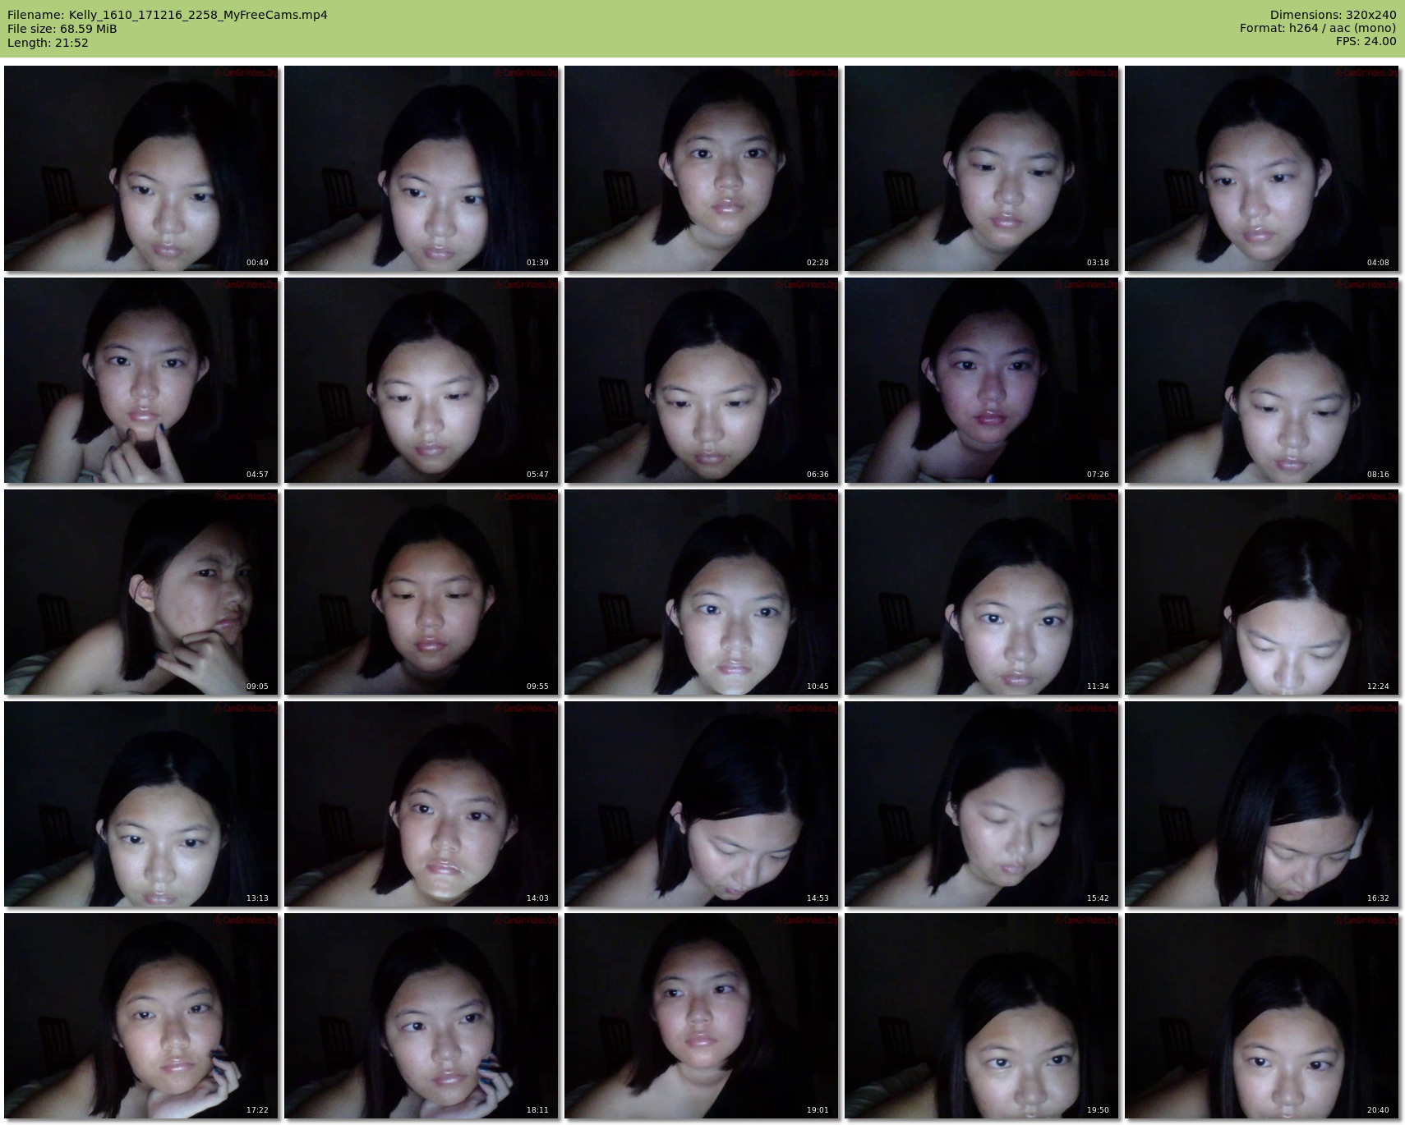Click the filename Kelly_1610_171216_2258_MyFreeCams.mp4
This screenshot has height=1125, width=1405.
point(198,15)
